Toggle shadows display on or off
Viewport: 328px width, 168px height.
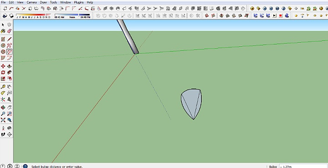click(11, 15)
